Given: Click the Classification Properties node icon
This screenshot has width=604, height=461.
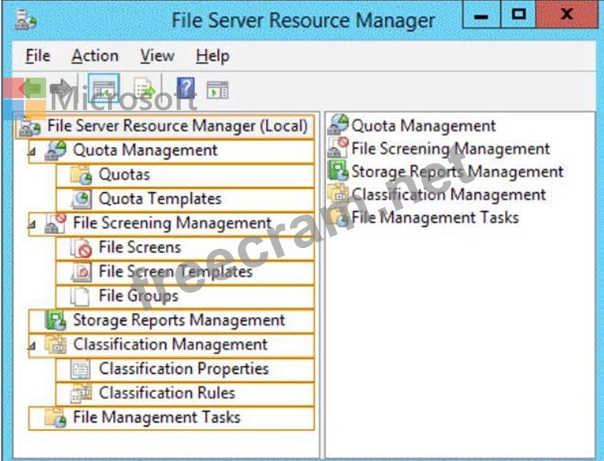Looking at the screenshot, I should tap(80, 369).
